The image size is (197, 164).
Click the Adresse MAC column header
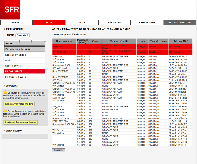[181, 41]
